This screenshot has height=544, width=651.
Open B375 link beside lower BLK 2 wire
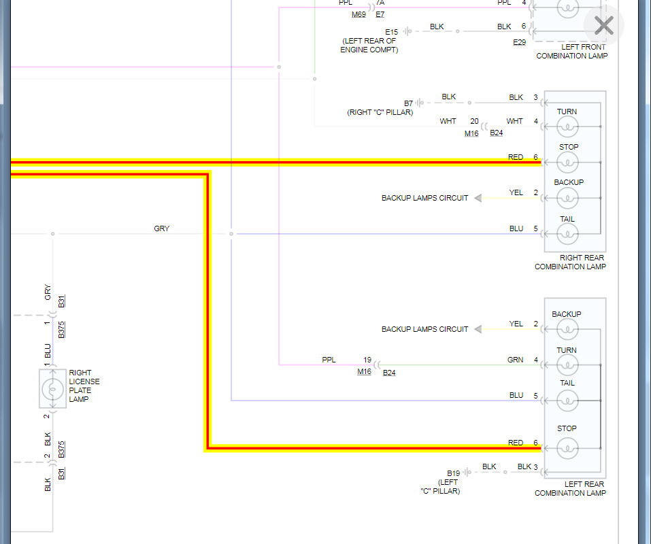pos(61,449)
